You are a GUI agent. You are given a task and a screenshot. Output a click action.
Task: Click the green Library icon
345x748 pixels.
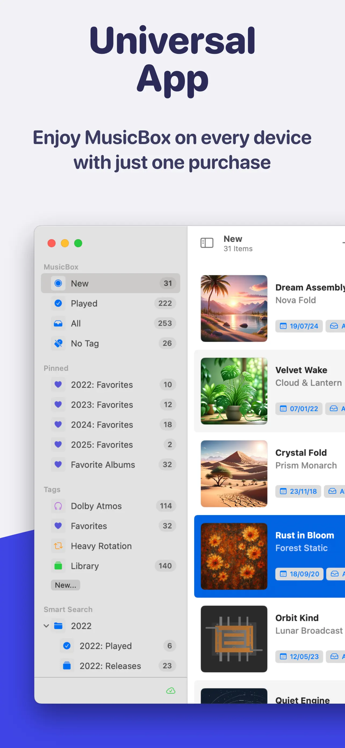(58, 566)
